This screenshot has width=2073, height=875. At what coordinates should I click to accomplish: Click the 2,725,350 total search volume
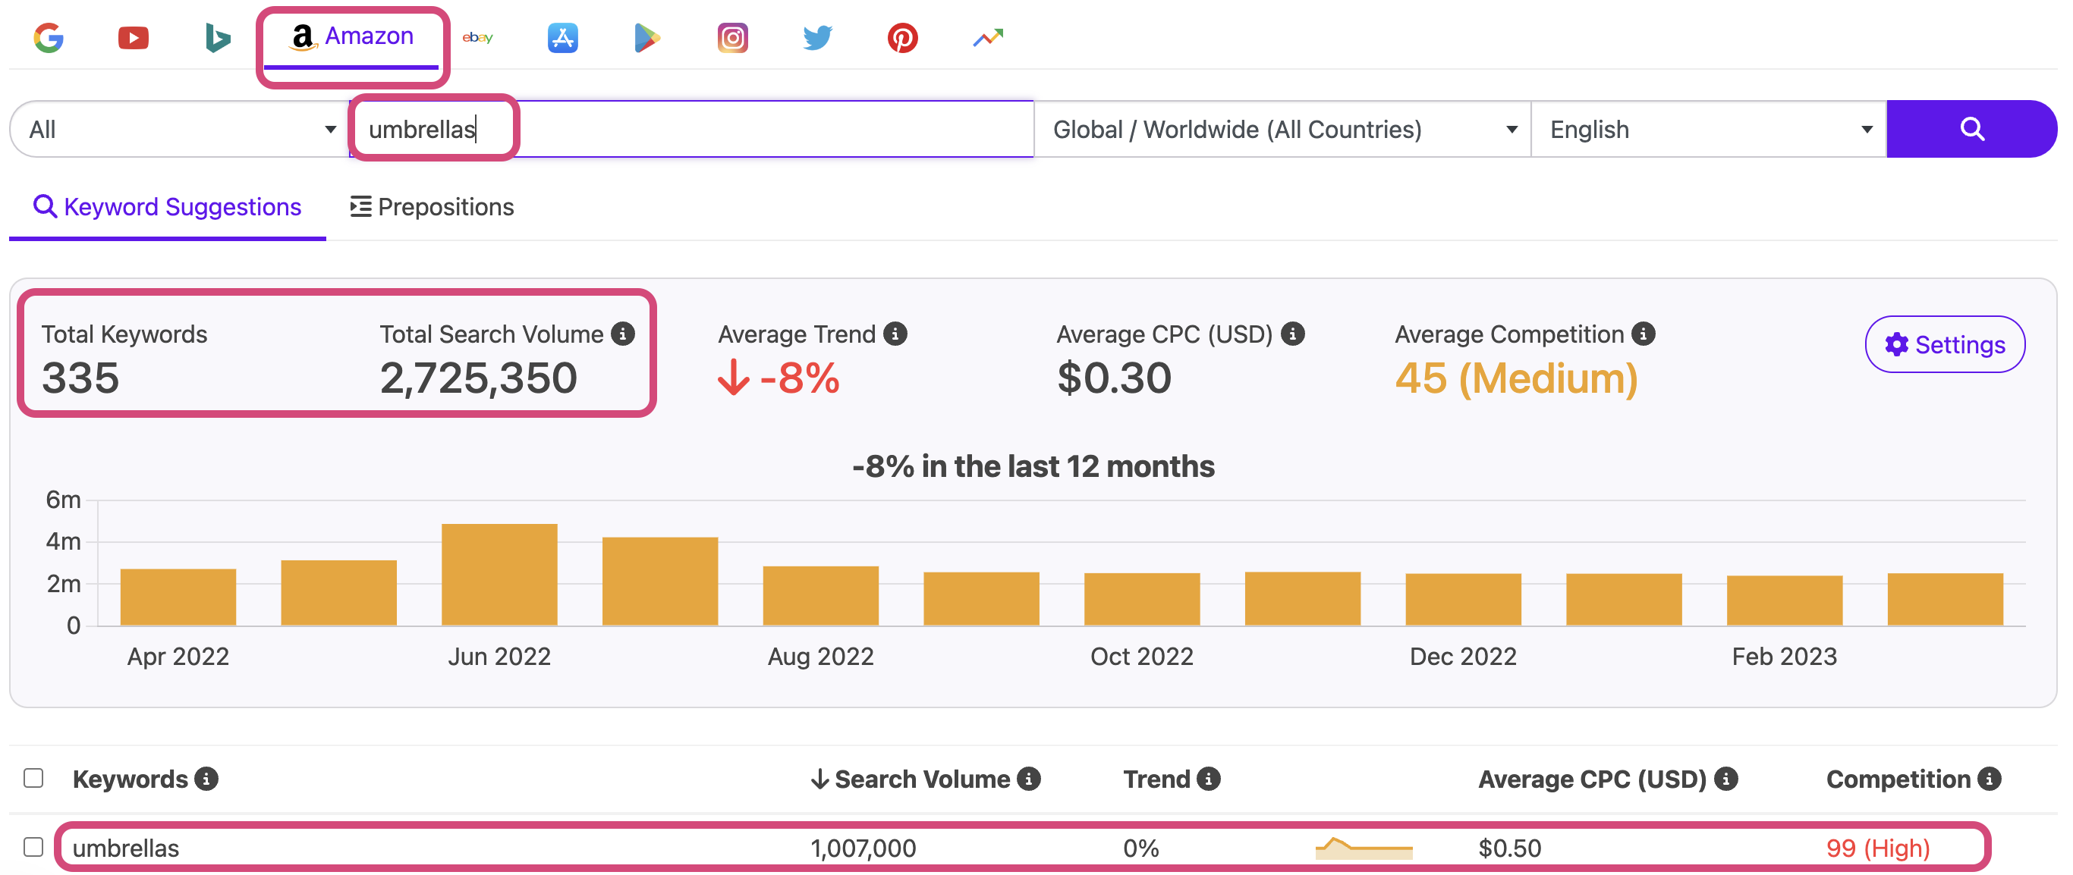[x=479, y=378]
